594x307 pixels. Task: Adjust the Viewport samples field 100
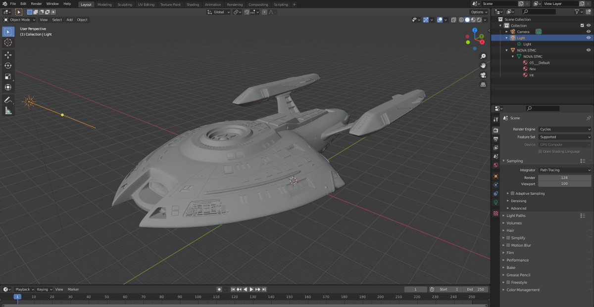click(x=565, y=183)
